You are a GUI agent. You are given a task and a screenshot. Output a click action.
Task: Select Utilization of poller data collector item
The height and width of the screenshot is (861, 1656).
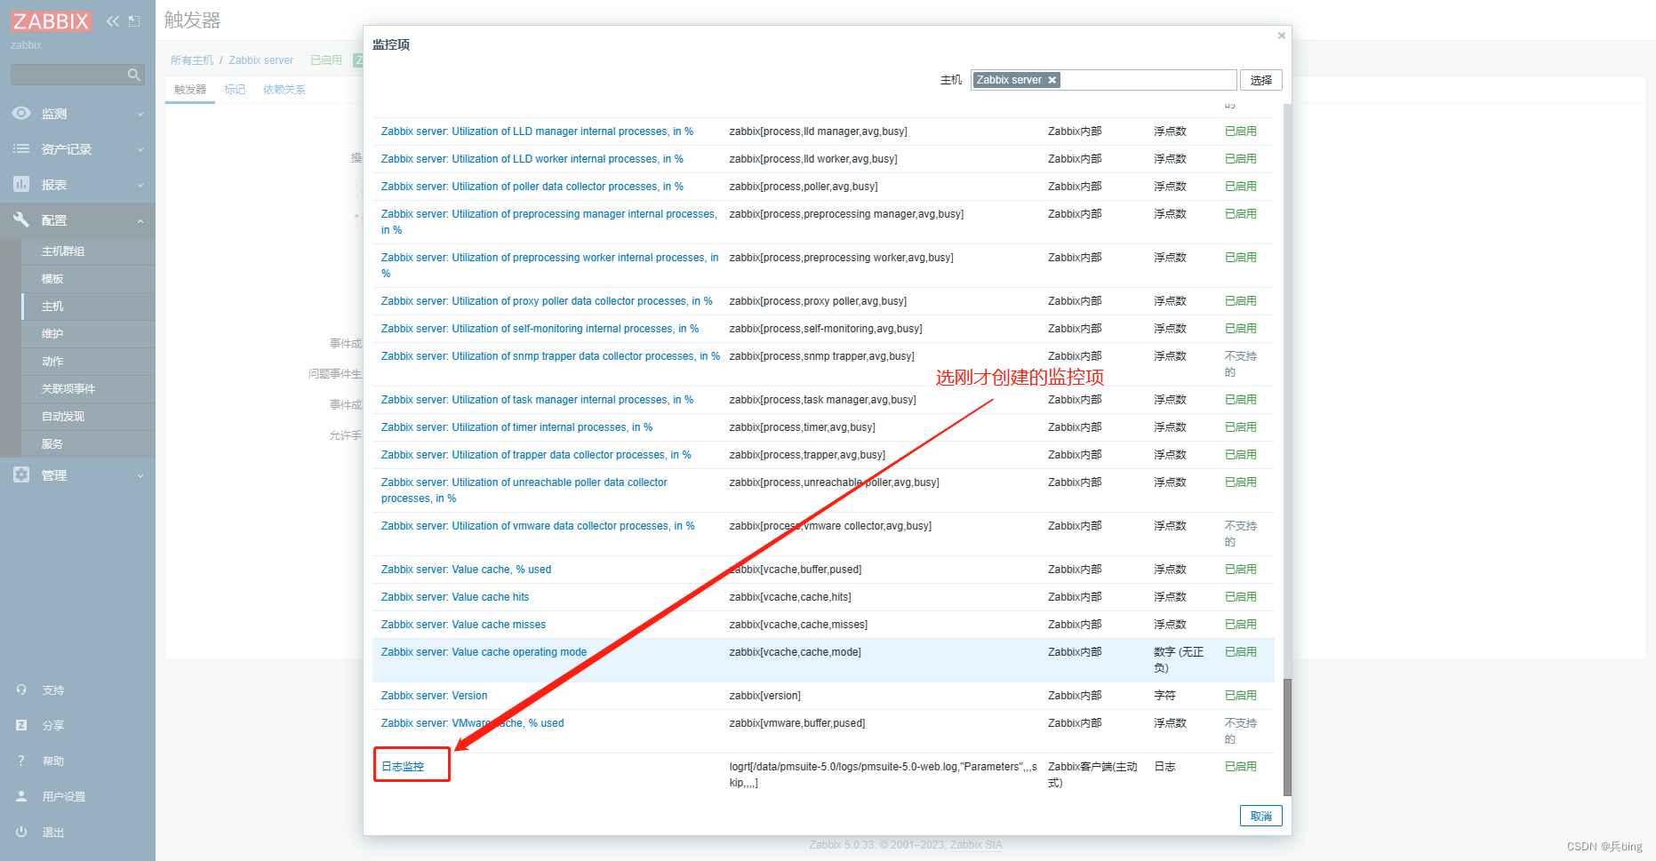pyautogui.click(x=532, y=187)
